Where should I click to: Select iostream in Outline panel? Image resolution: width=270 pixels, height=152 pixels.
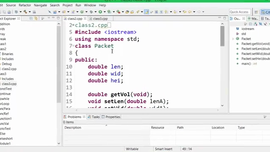coord(248,29)
